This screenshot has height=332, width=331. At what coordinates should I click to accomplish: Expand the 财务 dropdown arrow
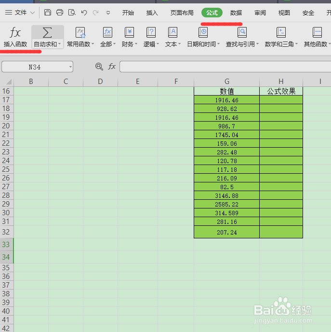[136, 44]
